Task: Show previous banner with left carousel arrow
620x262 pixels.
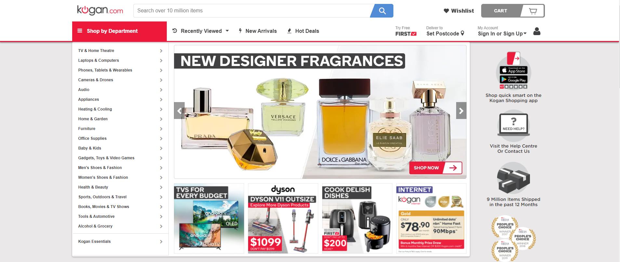Action: (179, 111)
